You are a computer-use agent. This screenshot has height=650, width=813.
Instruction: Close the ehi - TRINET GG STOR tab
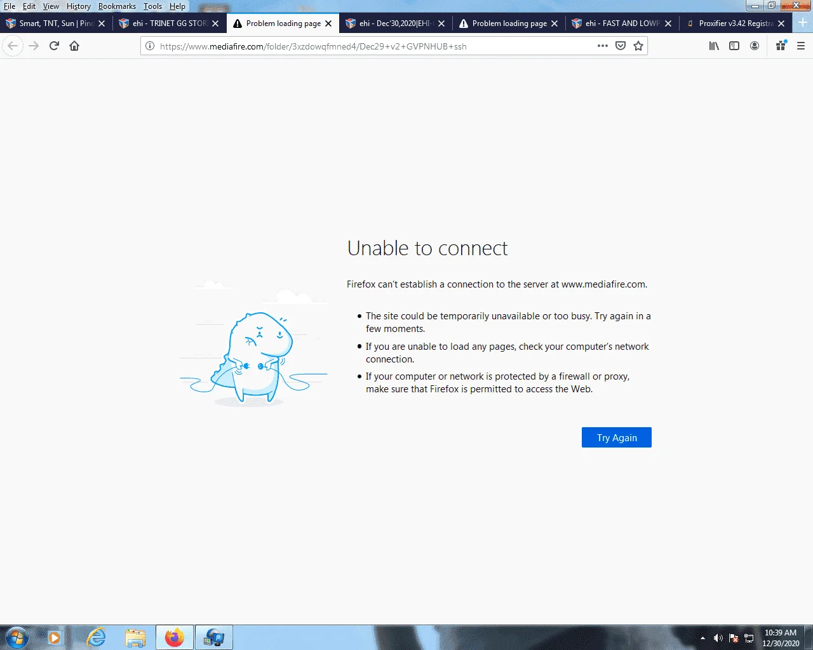(215, 23)
